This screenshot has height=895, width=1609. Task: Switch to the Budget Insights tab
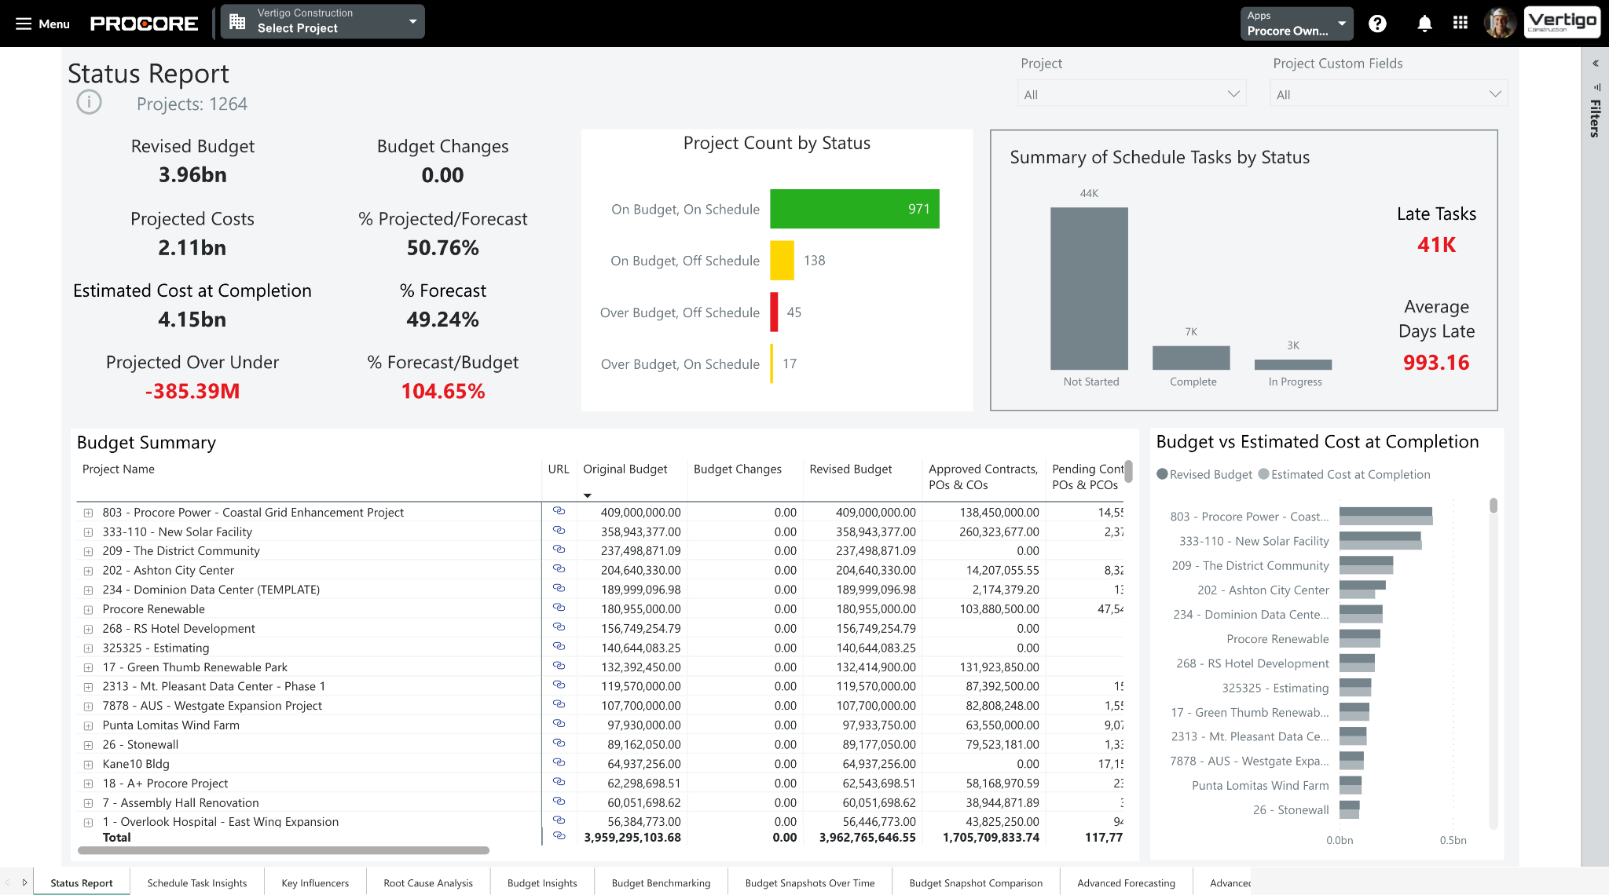click(541, 882)
